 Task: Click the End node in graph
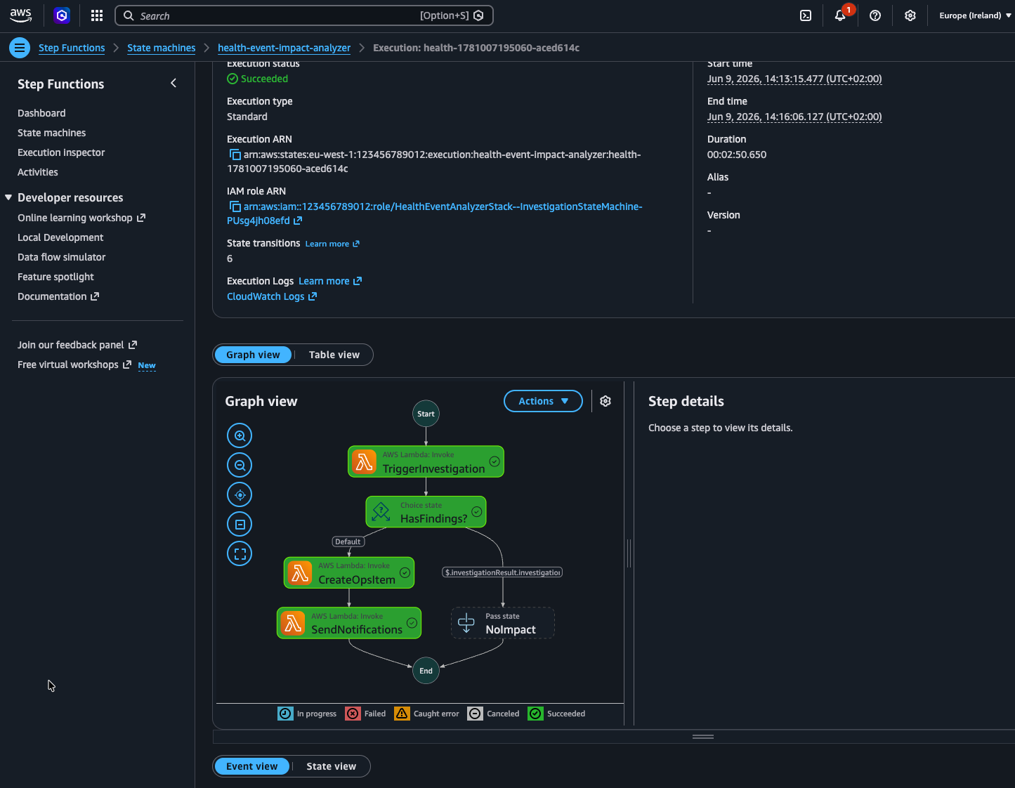tap(426, 671)
